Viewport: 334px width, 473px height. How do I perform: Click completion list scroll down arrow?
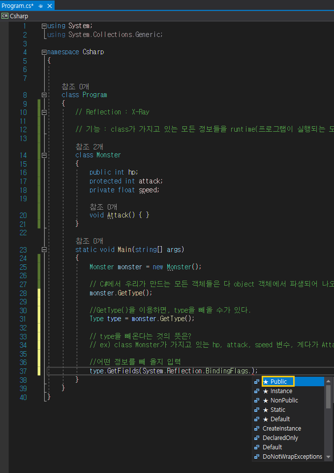(x=328, y=457)
